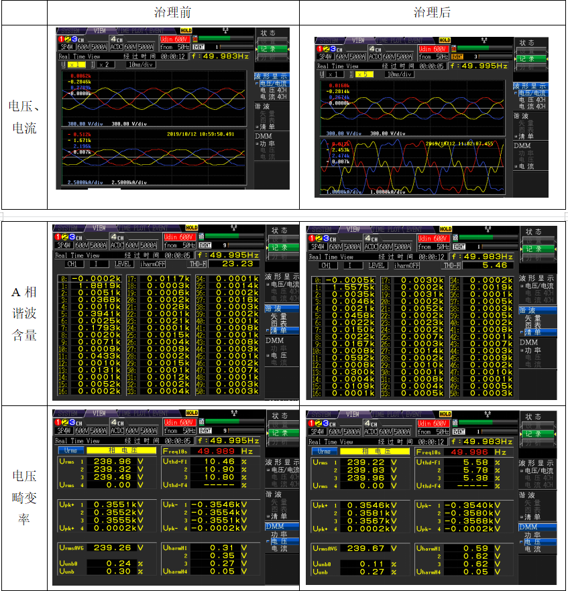The image size is (568, 591).
Task: Click HOLD indicator on UrmsAVG 239.26 screen
Action: coord(192,413)
